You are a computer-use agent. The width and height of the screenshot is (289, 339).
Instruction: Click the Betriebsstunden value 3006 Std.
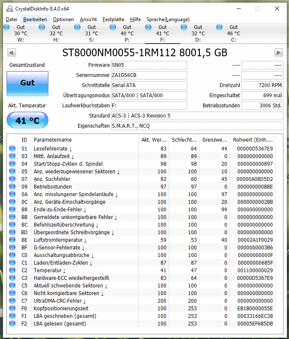(x=262, y=106)
